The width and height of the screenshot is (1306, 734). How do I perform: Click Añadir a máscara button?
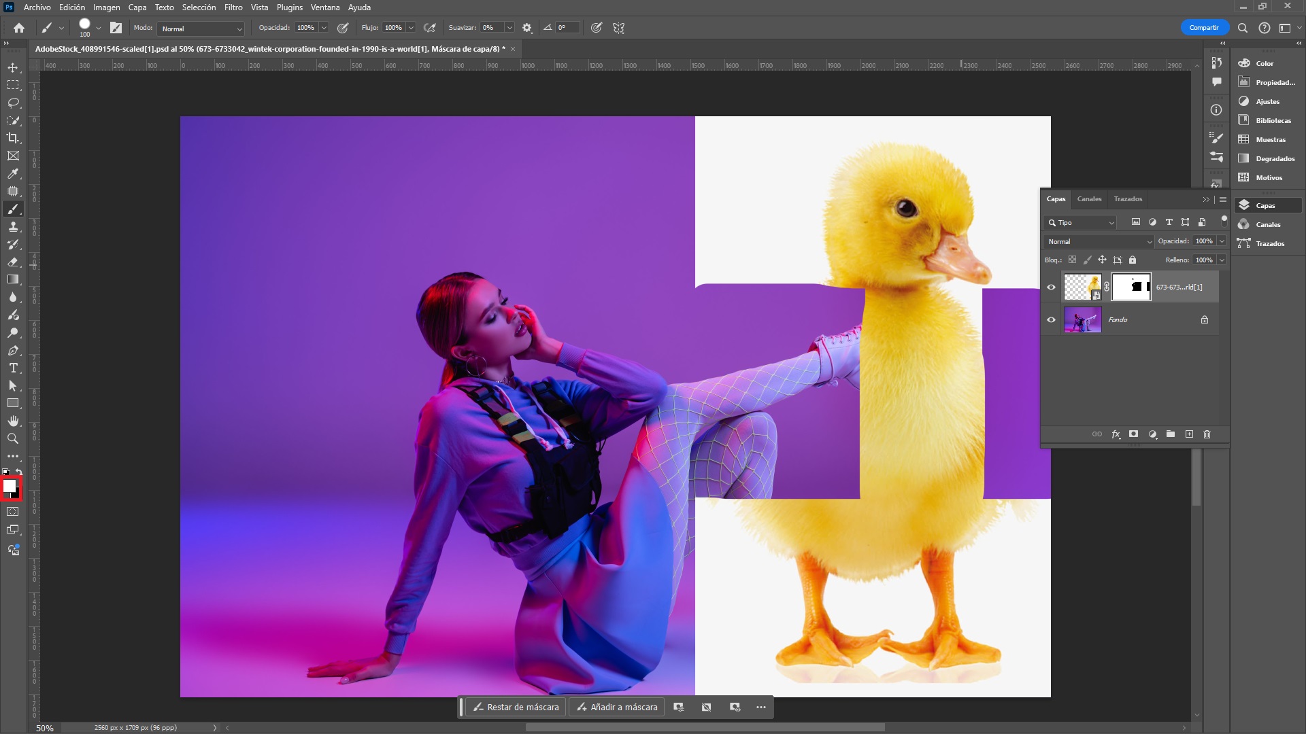[617, 707]
